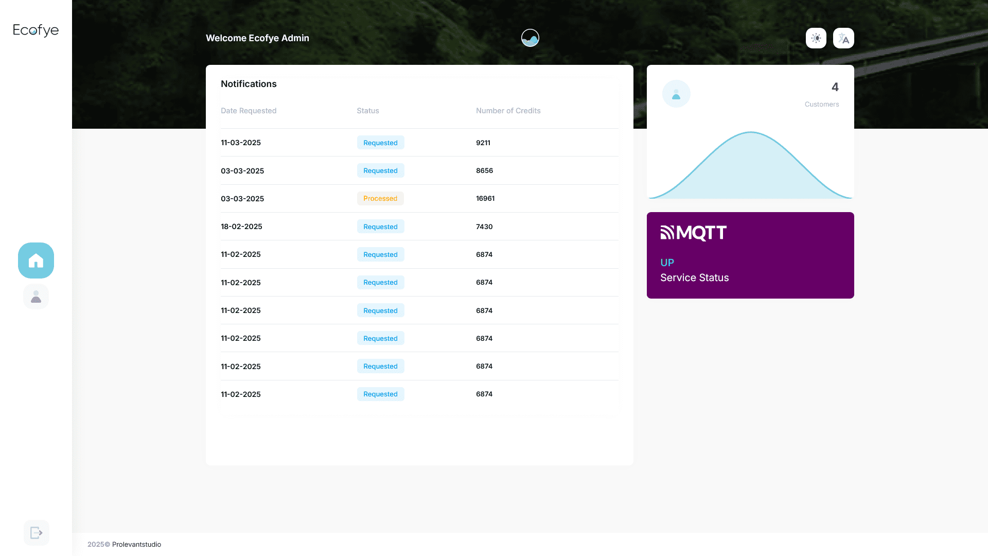Click the customers area chart
The height and width of the screenshot is (556, 988).
750,170
